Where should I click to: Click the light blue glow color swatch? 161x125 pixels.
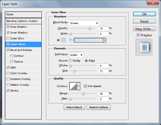click(x=64, y=40)
